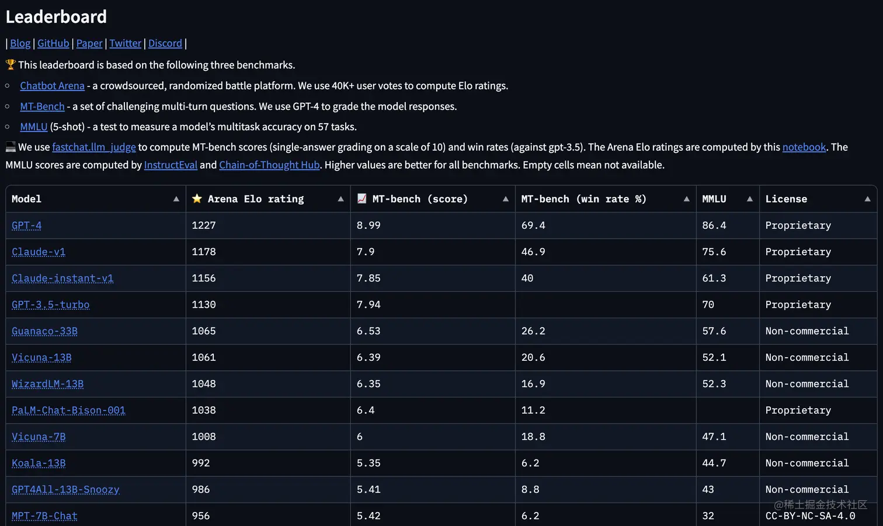Open the WizardLM-13B model link
883x526 pixels.
48,384
